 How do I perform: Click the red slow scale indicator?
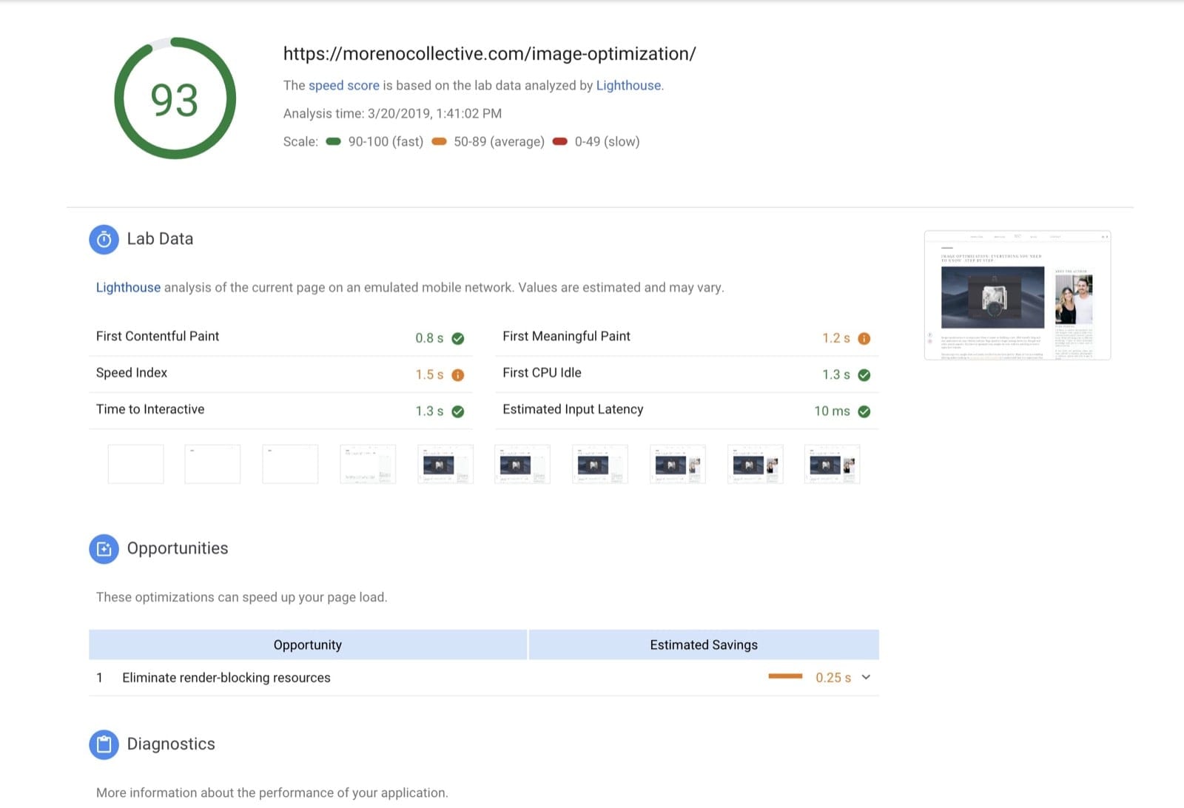point(560,141)
